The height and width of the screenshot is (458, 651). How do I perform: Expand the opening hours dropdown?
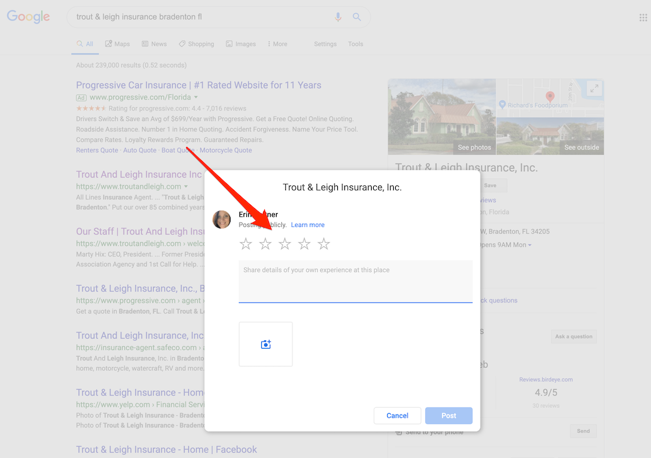coord(530,245)
